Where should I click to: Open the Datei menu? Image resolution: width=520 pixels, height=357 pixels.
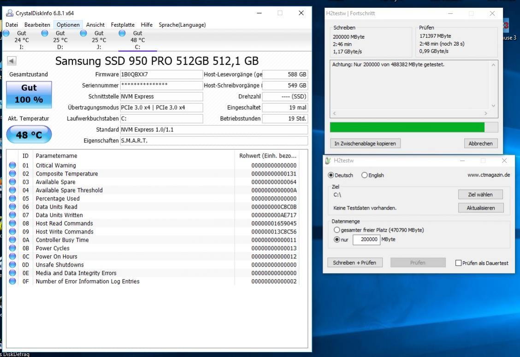tap(12, 25)
